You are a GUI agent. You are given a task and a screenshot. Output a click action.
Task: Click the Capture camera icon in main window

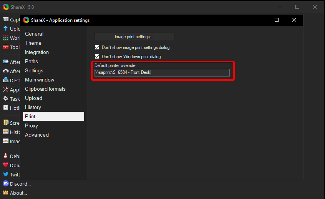click(x=6, y=20)
